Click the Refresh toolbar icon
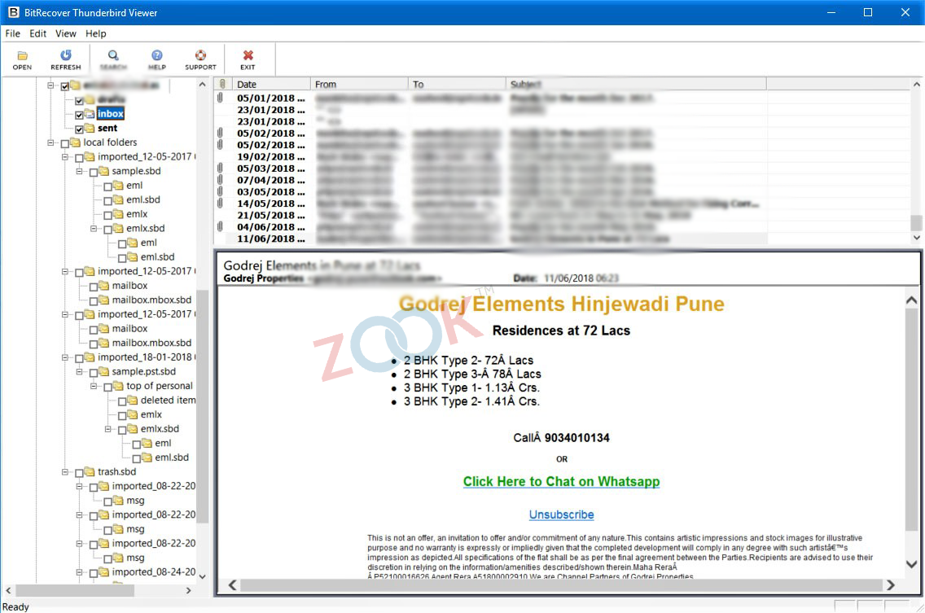 [65, 55]
